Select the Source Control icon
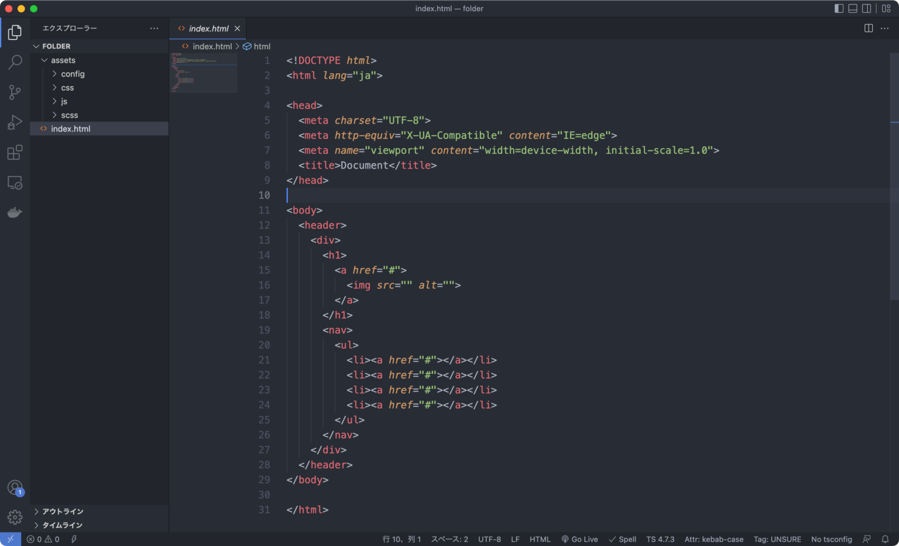 pyautogui.click(x=15, y=92)
